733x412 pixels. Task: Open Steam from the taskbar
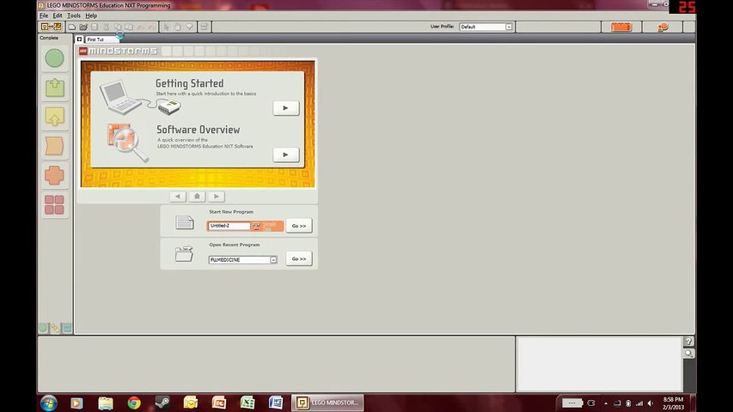[x=162, y=403]
